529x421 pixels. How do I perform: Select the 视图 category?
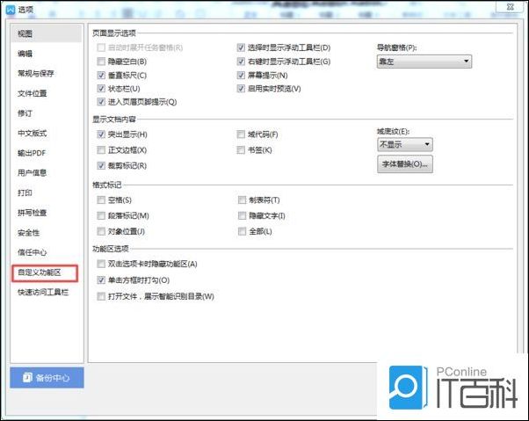(x=47, y=33)
